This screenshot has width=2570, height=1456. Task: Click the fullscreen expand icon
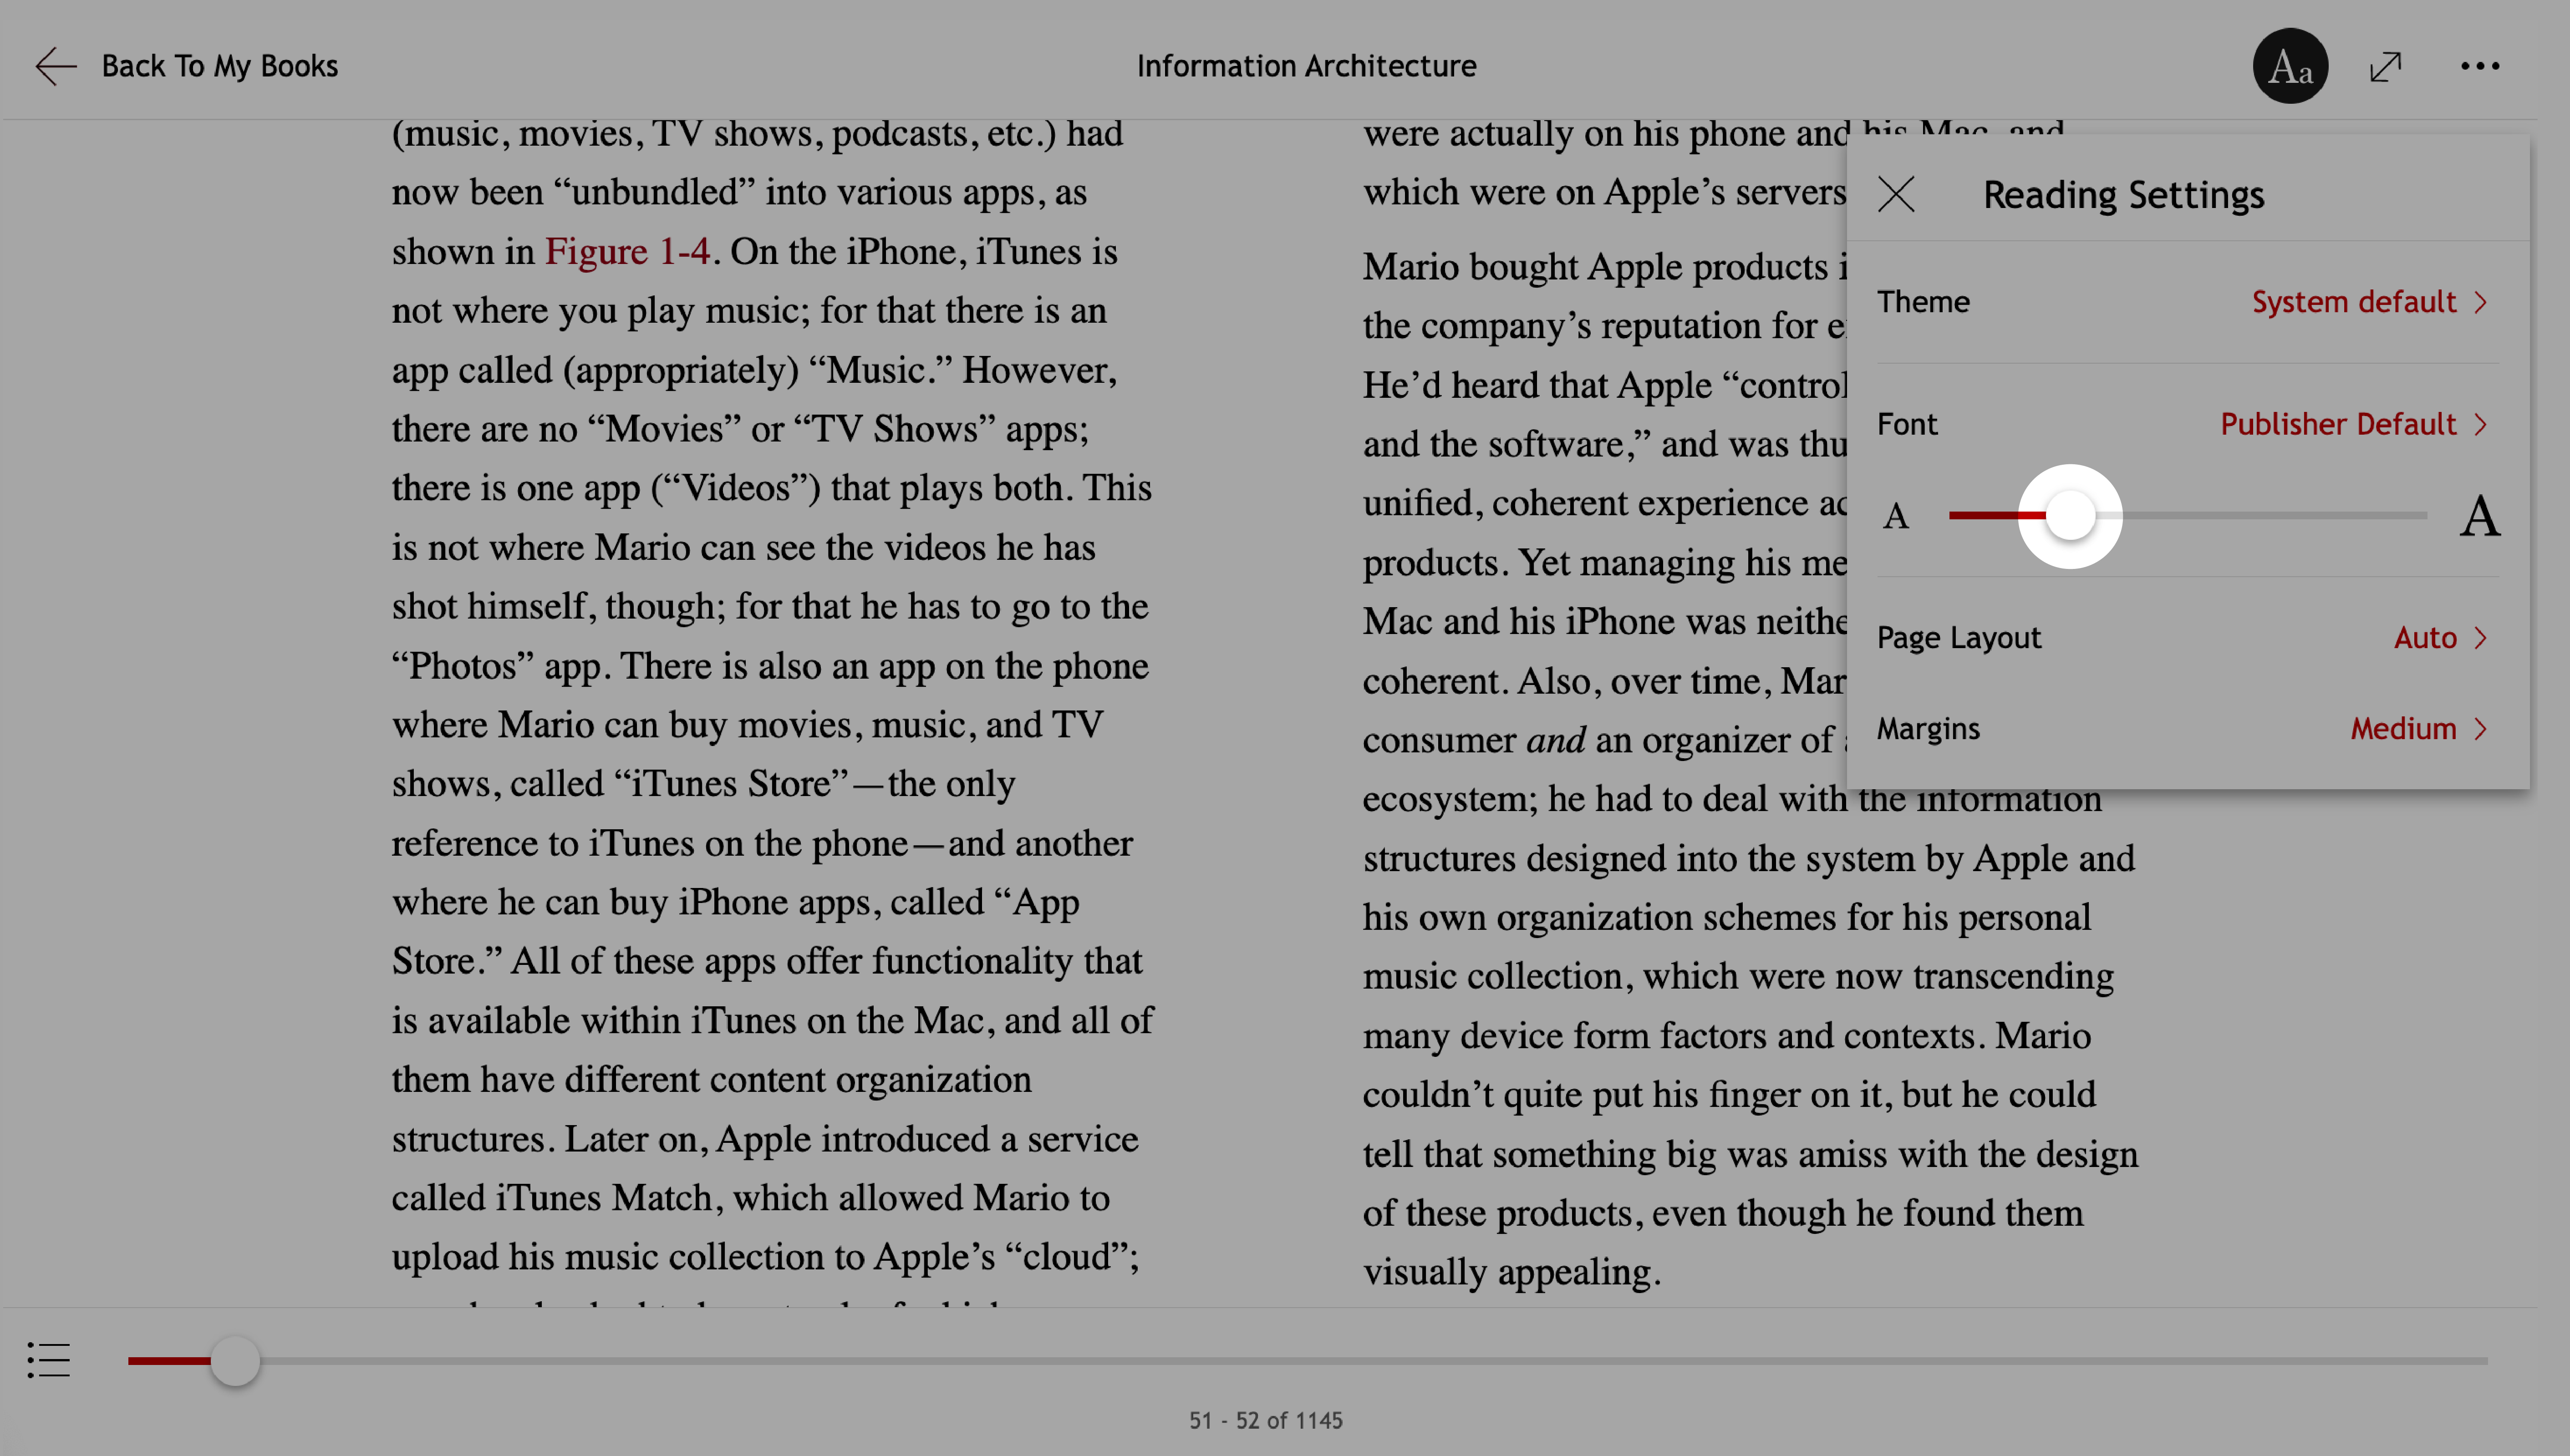pos(2387,65)
